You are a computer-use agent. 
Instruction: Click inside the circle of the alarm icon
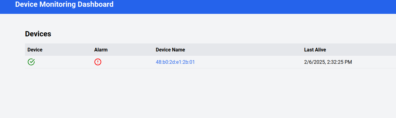[98, 62]
